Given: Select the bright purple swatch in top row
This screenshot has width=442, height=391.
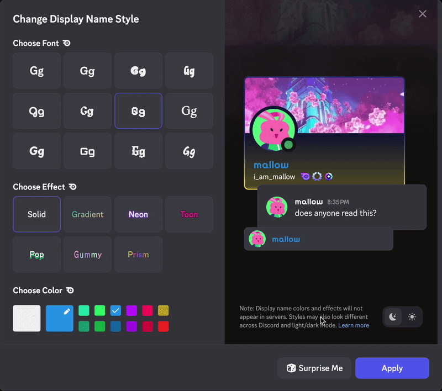Looking at the screenshot, I should point(131,310).
